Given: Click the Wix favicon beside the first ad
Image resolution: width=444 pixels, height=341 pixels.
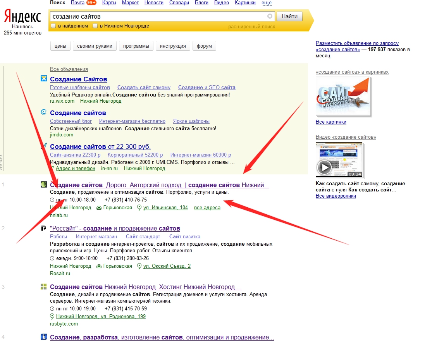Looking at the screenshot, I should point(44,78).
